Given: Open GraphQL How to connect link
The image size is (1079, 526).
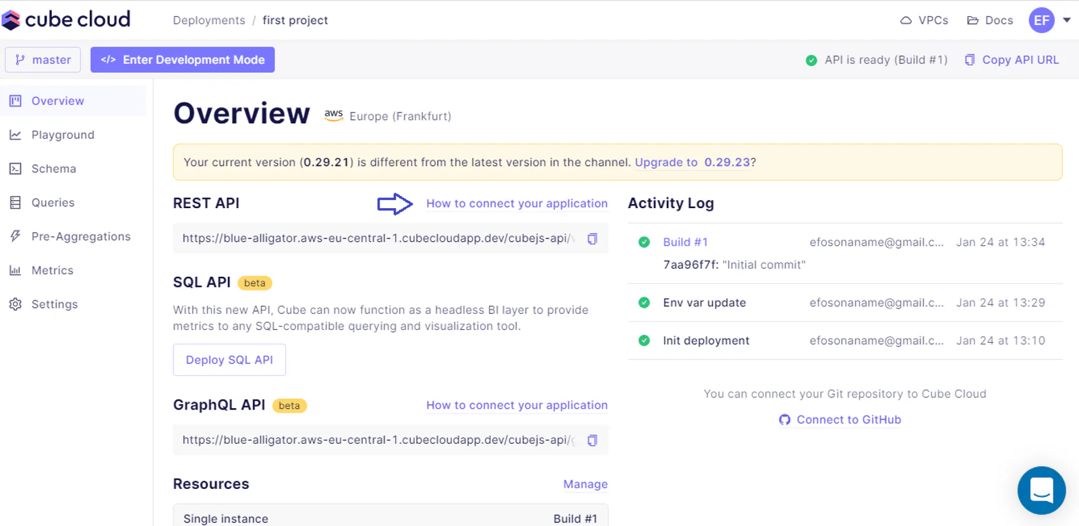Looking at the screenshot, I should click(x=517, y=405).
